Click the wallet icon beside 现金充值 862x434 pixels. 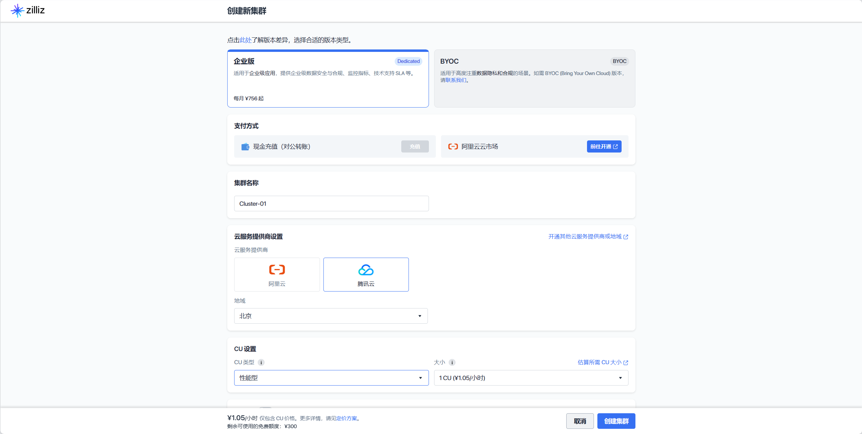[245, 147]
